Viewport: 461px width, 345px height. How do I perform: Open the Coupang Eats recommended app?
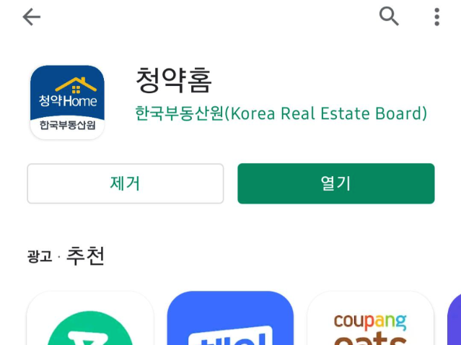pos(370,318)
